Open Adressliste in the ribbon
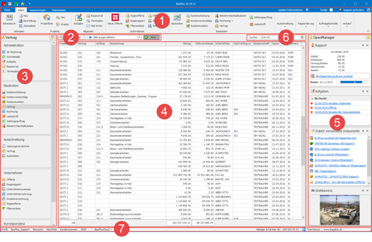Screen dimensions: 372x242 coord(27,26)
